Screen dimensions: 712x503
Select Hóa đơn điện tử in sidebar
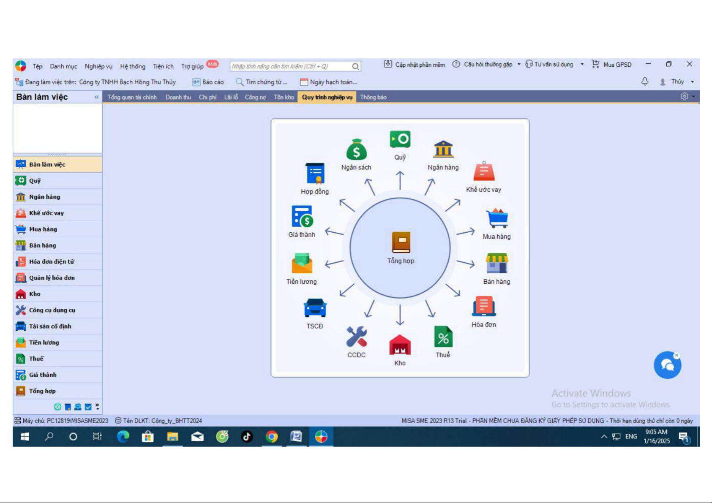52,261
